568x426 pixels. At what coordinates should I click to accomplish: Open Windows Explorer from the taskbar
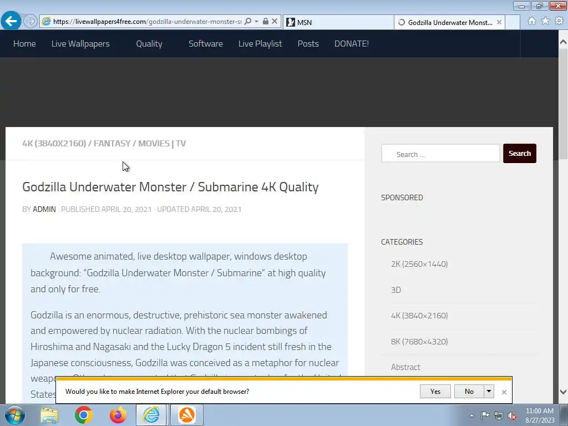click(49, 415)
